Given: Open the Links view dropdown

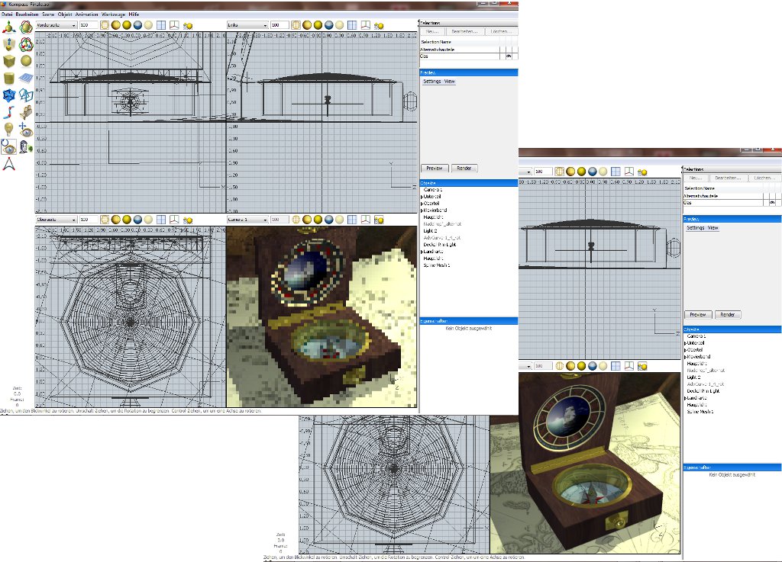Looking at the screenshot, I should click(x=247, y=25).
